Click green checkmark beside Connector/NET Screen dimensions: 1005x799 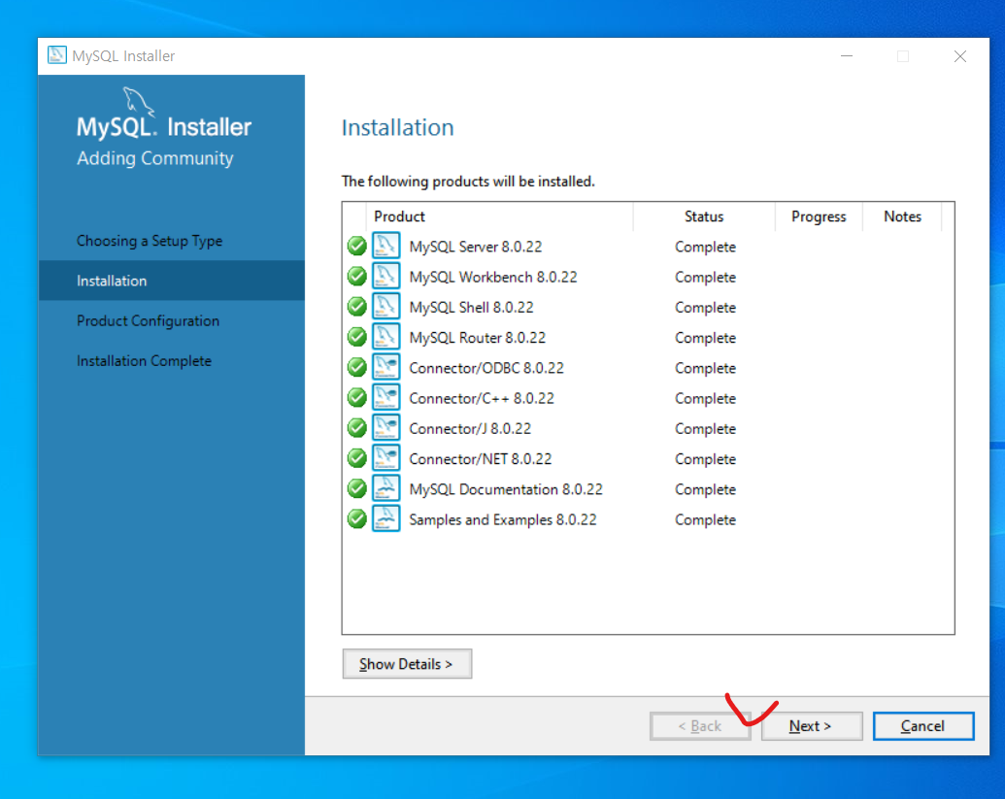pyautogui.click(x=357, y=458)
